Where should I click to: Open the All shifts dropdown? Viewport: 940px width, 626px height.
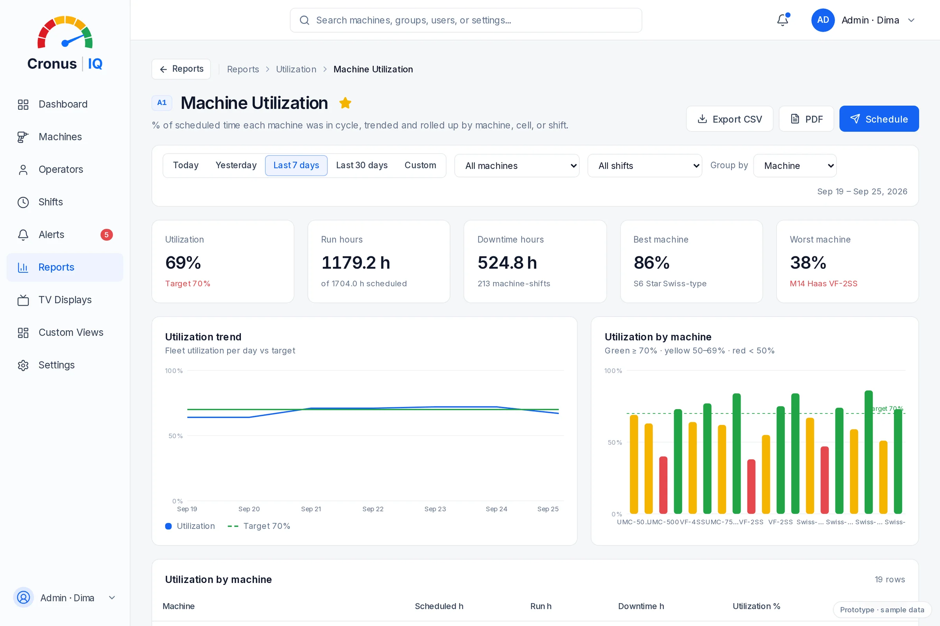[x=645, y=165]
